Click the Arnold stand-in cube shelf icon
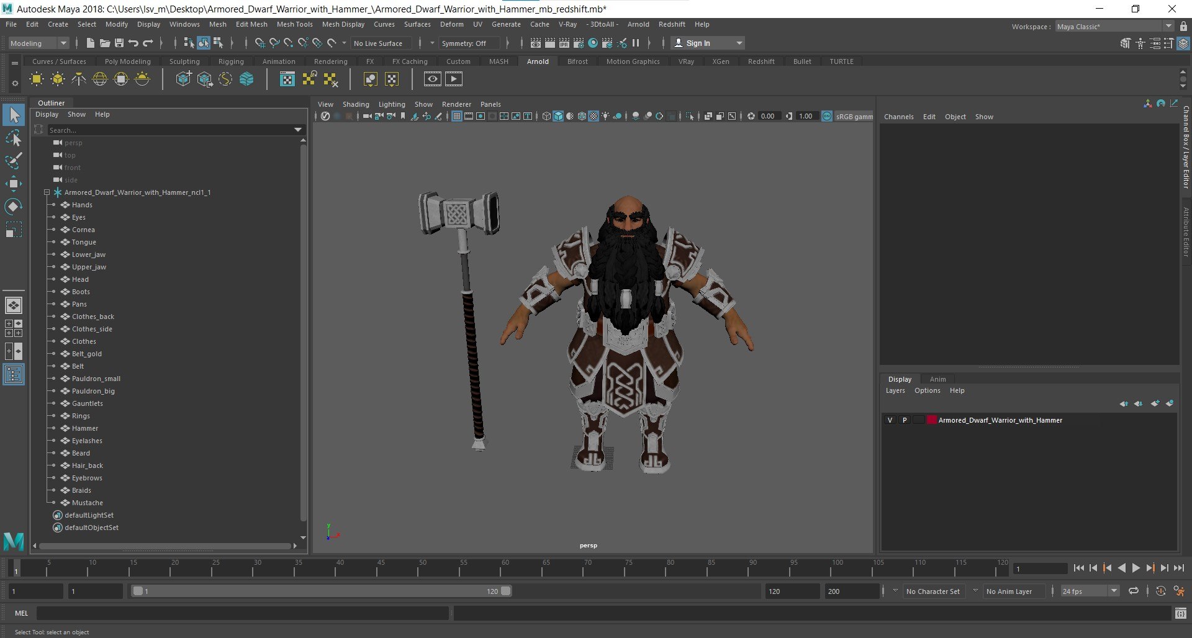This screenshot has height=638, width=1192. coord(184,79)
